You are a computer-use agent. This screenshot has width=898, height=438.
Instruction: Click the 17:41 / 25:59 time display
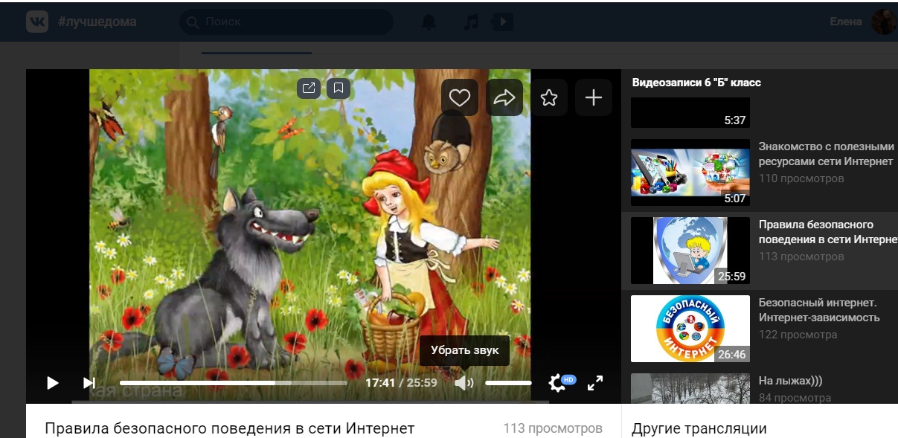click(401, 383)
